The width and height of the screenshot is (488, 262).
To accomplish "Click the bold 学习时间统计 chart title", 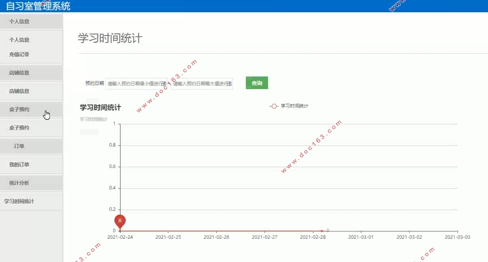I will tap(100, 107).
